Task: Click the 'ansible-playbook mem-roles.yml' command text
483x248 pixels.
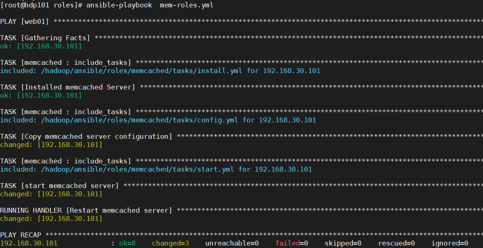Action: click(x=149, y=5)
